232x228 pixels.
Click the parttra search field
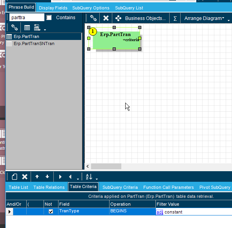point(27,17)
